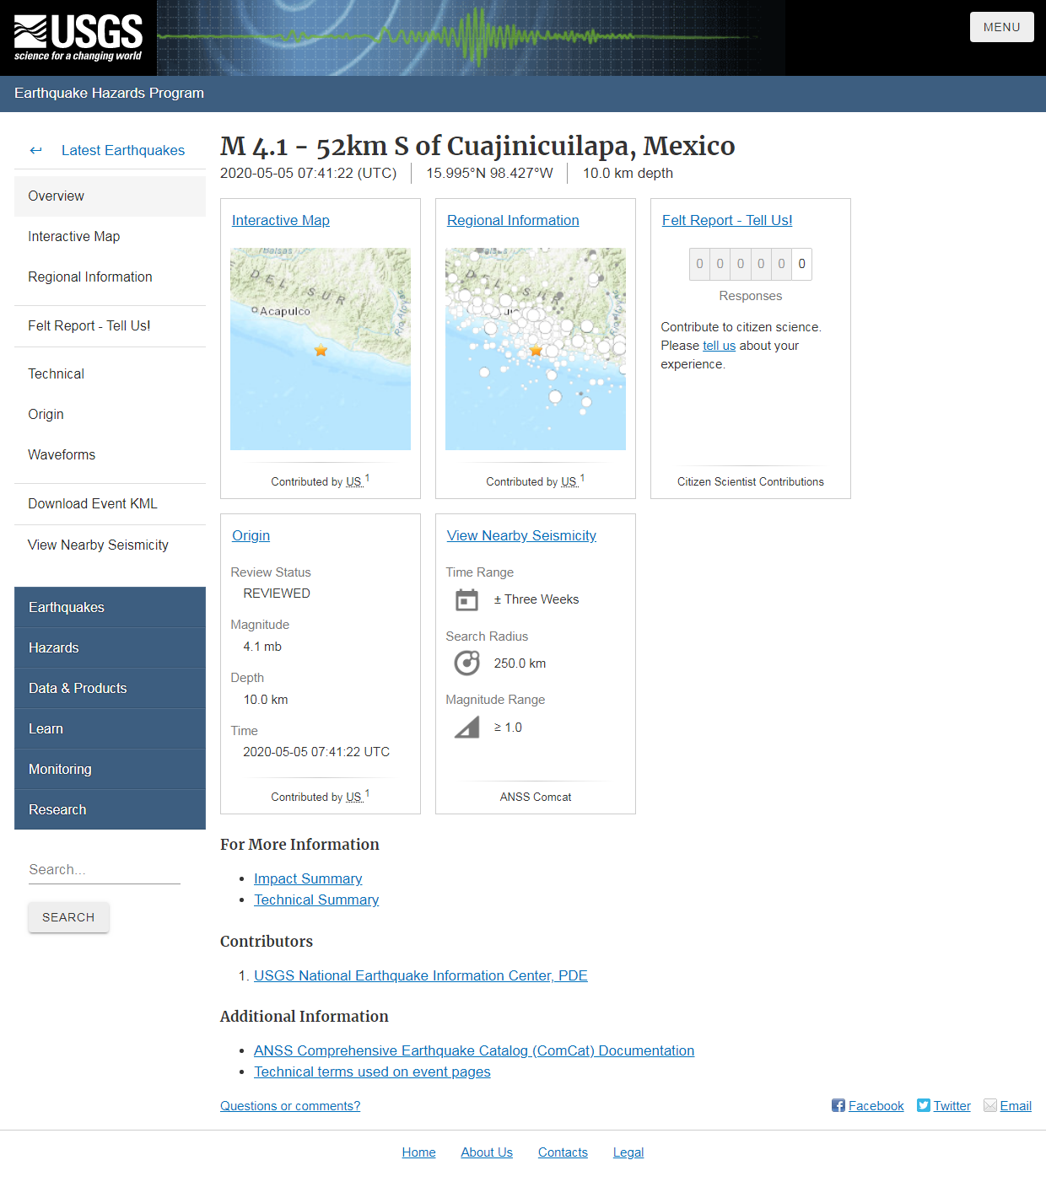
Task: Click the search input field
Action: pos(104,869)
